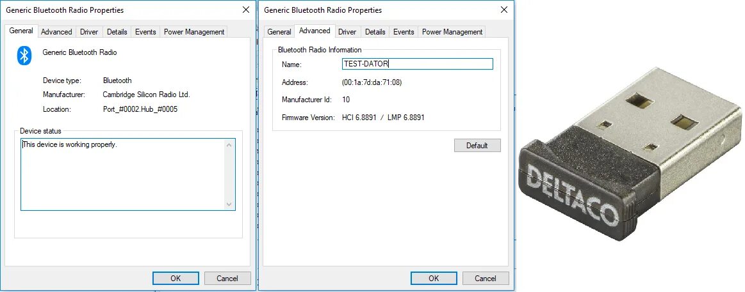Click the Generic Bluetooth Radio device name text
This screenshot has width=745, height=292.
pyautogui.click(x=80, y=52)
